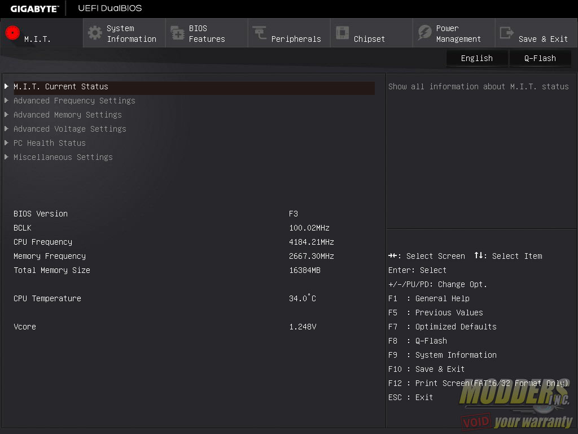Select the Vcore label

(25, 327)
